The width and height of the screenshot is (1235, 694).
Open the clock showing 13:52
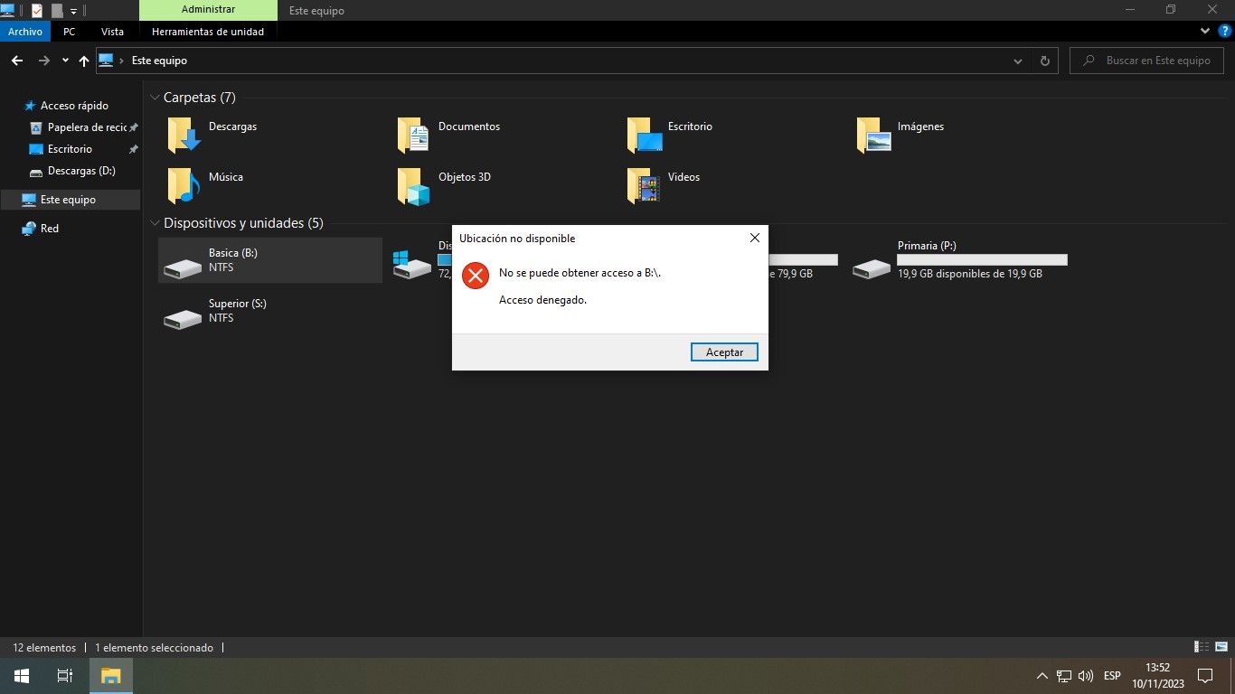point(1157,676)
